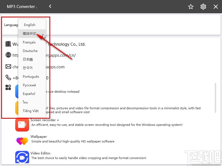This screenshot has height=166, width=222.
Task: Click the globe website icon
Action: 8,55
